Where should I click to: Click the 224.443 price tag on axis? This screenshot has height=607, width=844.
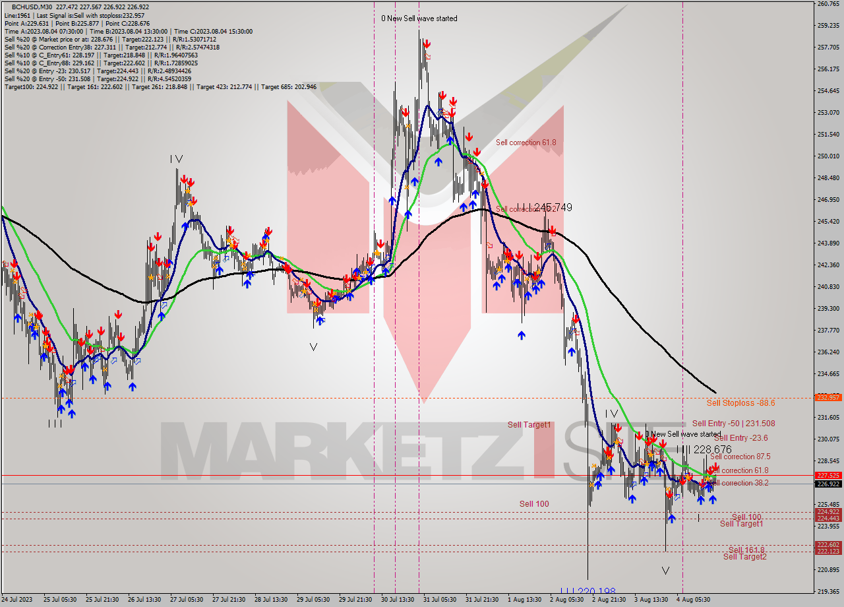828,519
